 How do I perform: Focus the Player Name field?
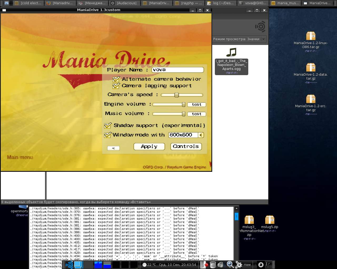coord(178,70)
